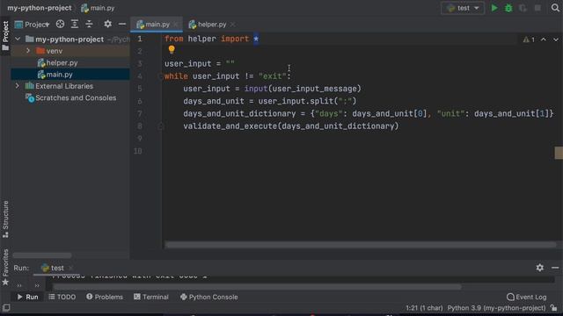Open Search Everywhere magnifier icon

(555, 8)
